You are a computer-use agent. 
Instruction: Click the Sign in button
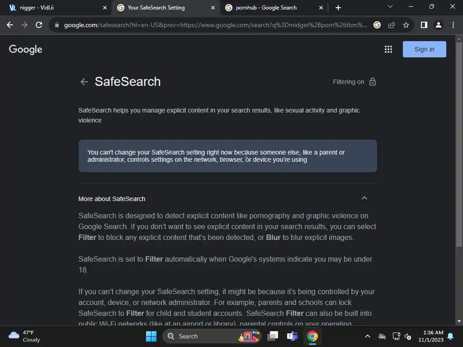424,49
